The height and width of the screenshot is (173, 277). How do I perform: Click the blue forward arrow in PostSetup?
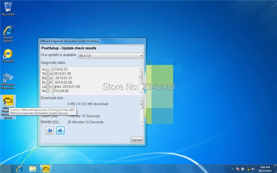(60, 130)
